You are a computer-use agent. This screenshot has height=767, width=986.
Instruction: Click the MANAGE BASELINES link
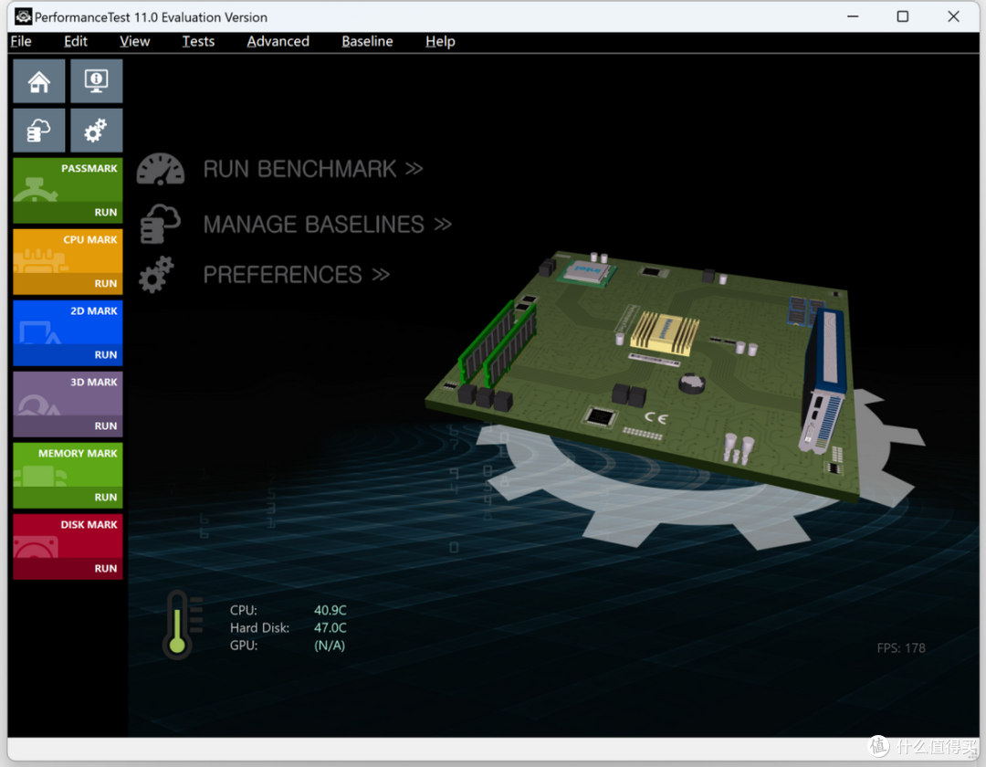328,225
